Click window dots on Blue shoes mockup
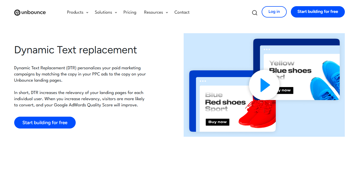This screenshot has height=171, width=358. tap(267, 49)
